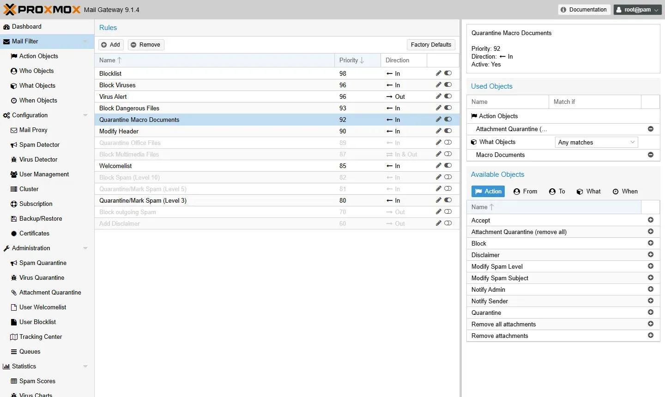Restore Factory Defaults for rules
This screenshot has height=397, width=665.
(x=431, y=45)
